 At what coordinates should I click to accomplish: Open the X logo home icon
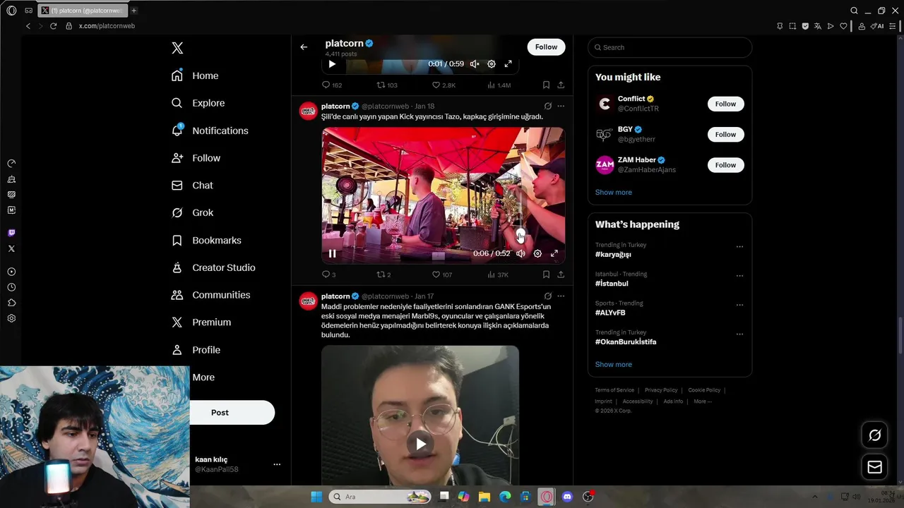coord(177,48)
